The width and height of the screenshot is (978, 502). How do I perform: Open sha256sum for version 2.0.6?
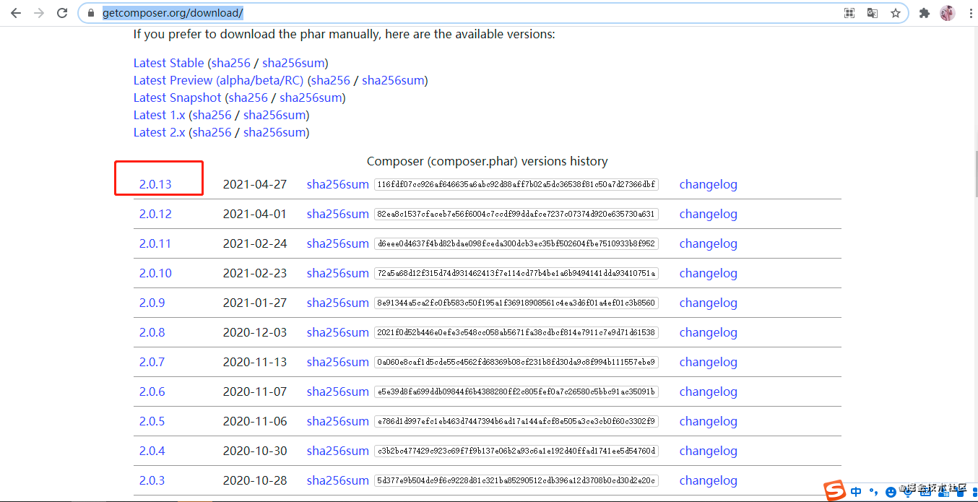[337, 391]
